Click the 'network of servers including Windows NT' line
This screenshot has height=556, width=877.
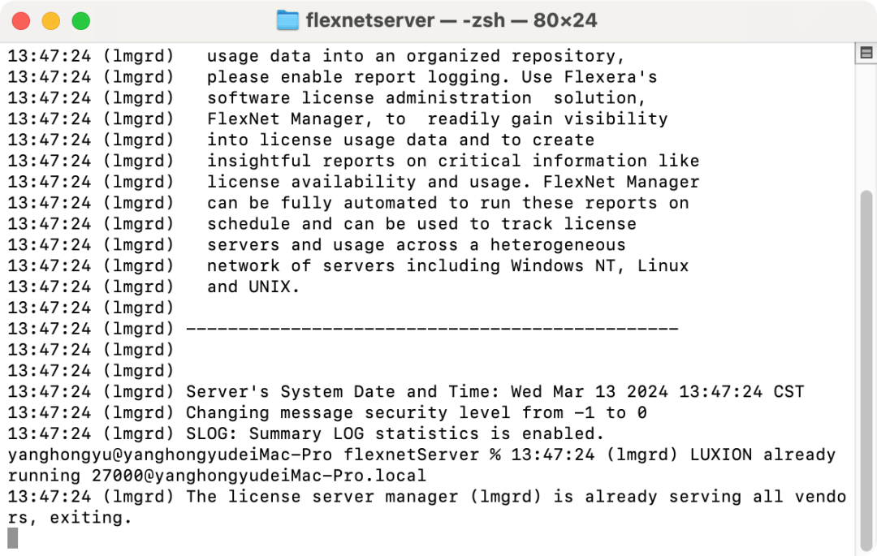coord(348,266)
